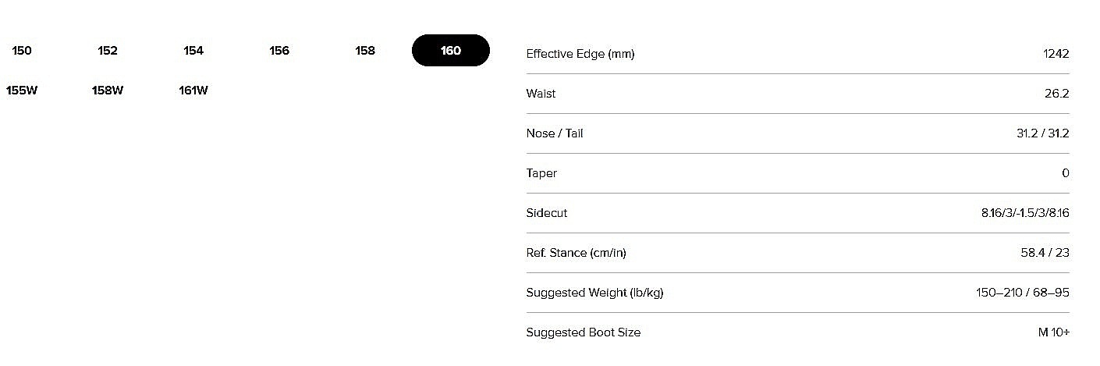Viewport: 1100px width, 366px height.
Task: Click the Waist spec row label
Action: coord(541,94)
